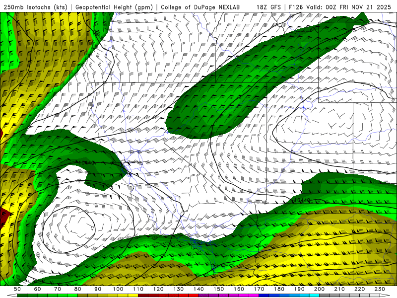The image size is (397, 298).
Task: Click the colorbar label '210'
Action: pyautogui.click(x=339, y=289)
